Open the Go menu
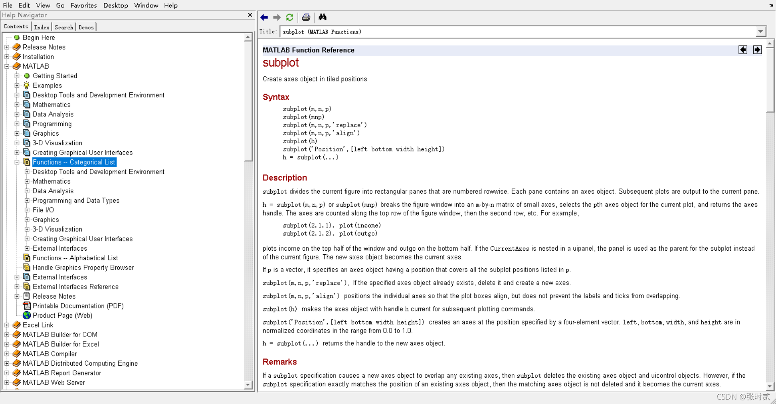Viewport: 776px width, 404px height. pos(60,5)
